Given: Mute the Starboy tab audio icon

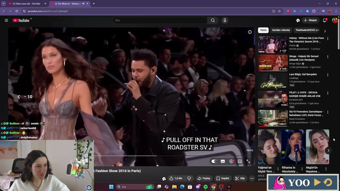Looking at the screenshot, I should pos(83,4).
